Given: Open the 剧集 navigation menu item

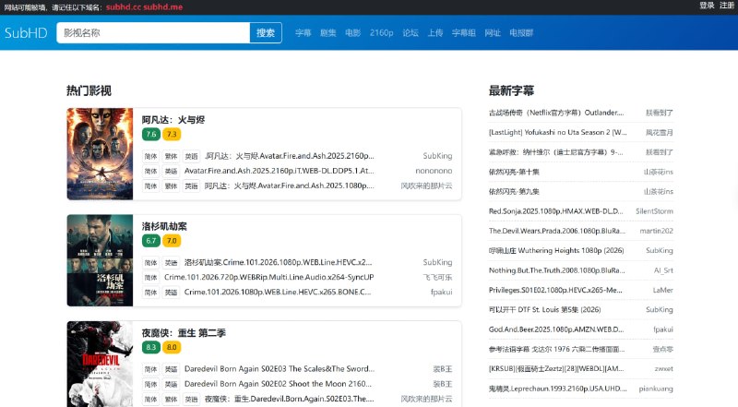Looking at the screenshot, I should (328, 33).
